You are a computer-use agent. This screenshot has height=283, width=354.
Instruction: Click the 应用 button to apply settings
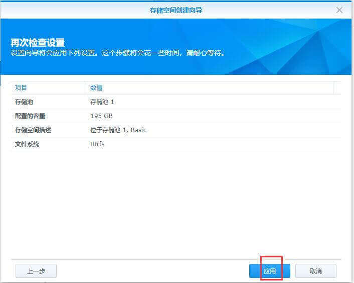(x=269, y=271)
